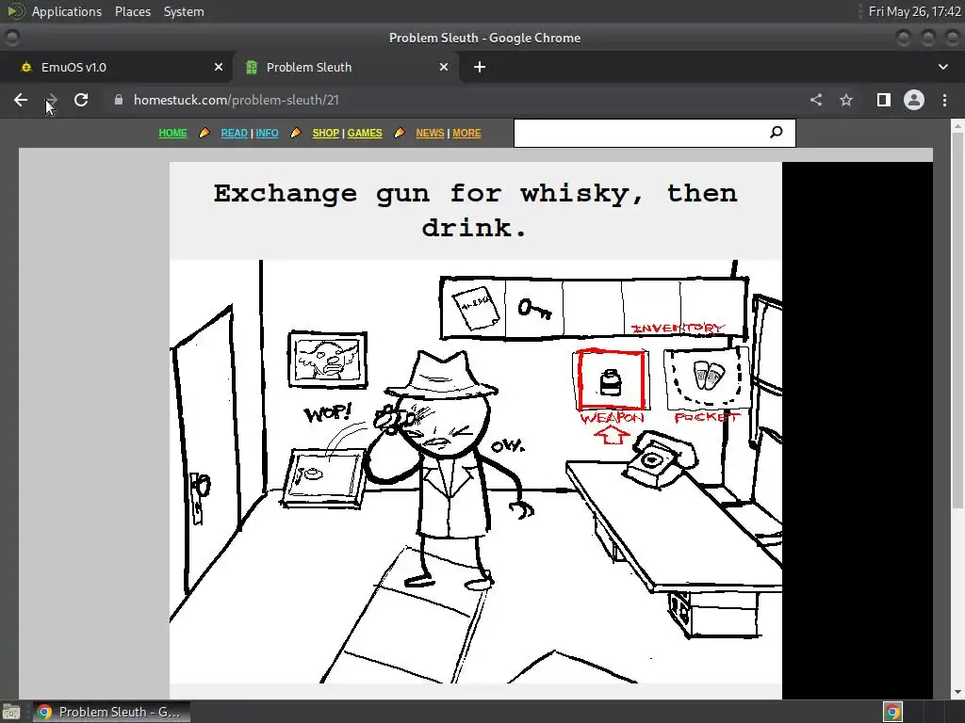This screenshot has height=723, width=965.
Task: Click the HOME link
Action: click(172, 133)
